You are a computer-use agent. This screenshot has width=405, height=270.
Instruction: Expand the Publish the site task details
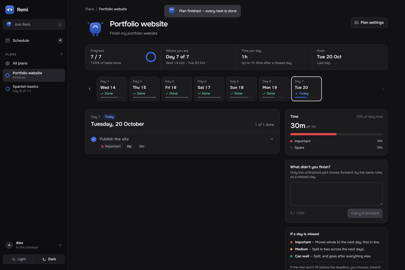point(272,139)
